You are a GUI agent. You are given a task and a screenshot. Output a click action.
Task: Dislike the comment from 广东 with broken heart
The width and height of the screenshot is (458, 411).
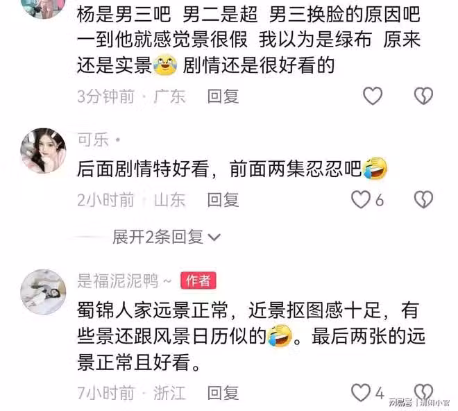tap(423, 96)
